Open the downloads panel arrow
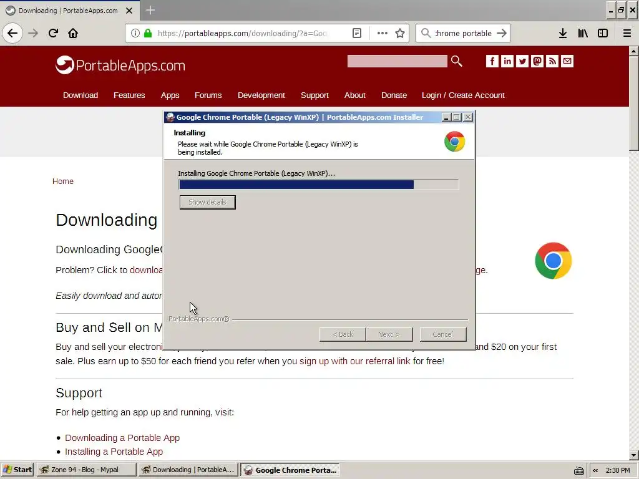 (562, 34)
